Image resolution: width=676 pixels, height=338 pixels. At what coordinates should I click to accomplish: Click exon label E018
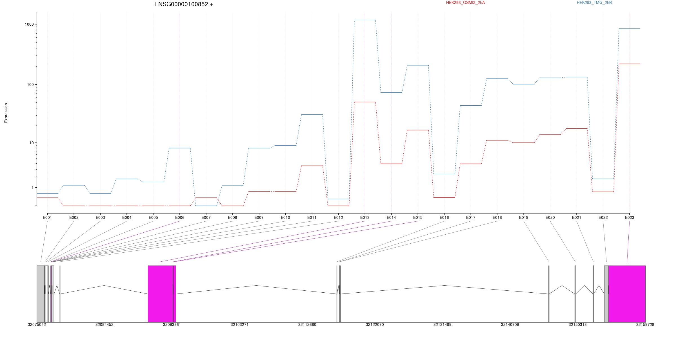click(x=497, y=217)
